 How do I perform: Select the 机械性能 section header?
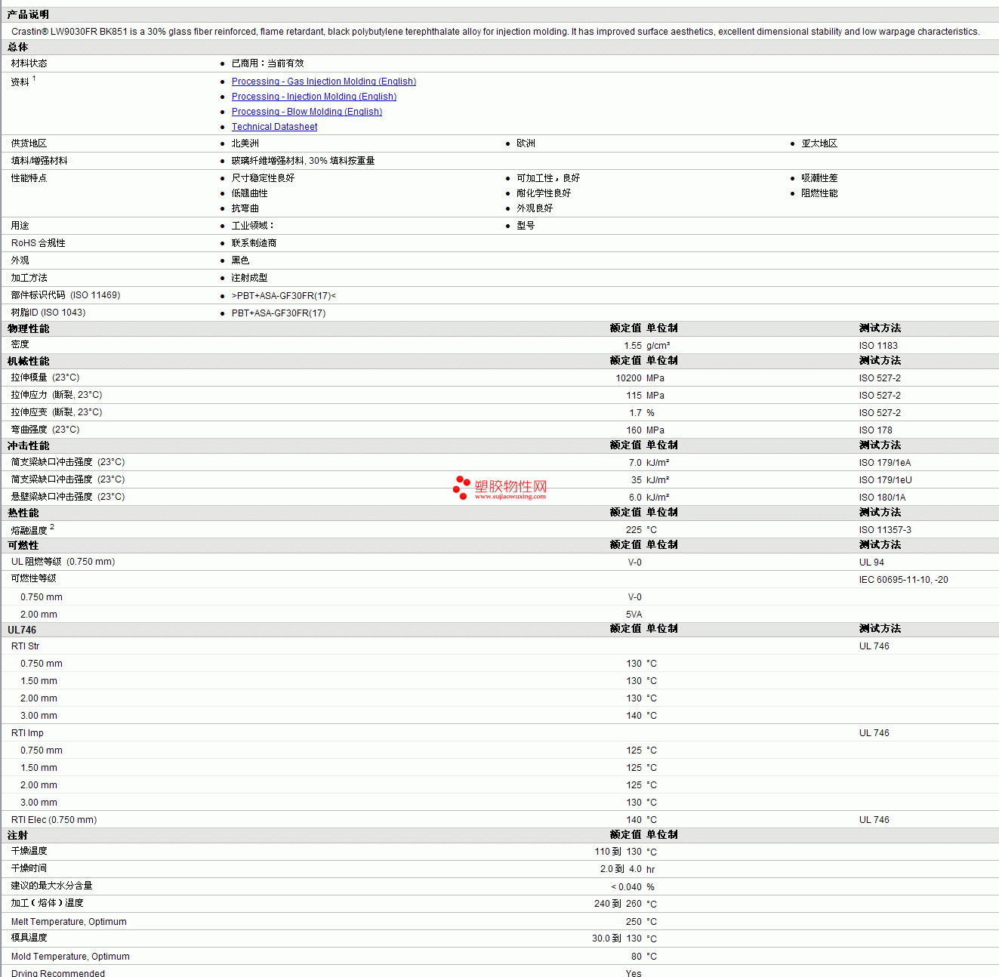pos(28,361)
